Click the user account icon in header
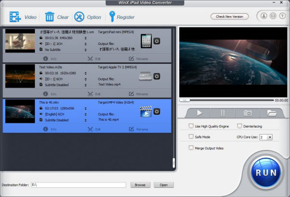Image resolution: width=290 pixels, height=197 pixels. pyautogui.click(x=264, y=16)
